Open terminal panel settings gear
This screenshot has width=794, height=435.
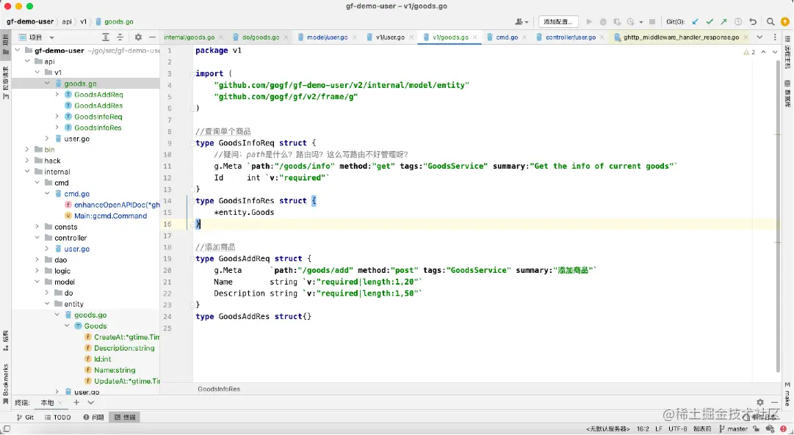[760, 403]
